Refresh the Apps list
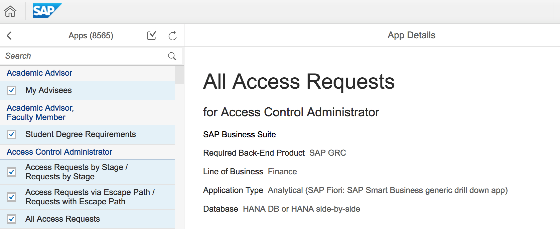This screenshot has height=229, width=560. click(172, 36)
